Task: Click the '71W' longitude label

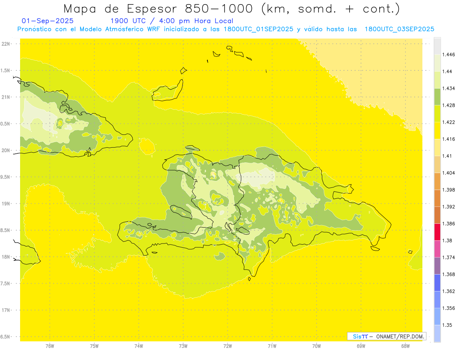Action: (272, 346)
